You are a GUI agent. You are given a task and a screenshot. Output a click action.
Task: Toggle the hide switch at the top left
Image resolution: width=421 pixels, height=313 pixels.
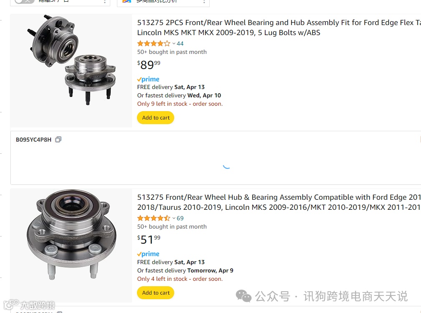(x=24, y=1)
